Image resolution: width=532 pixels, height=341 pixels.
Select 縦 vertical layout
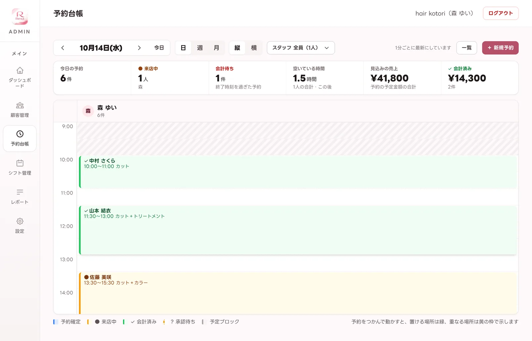point(237,48)
